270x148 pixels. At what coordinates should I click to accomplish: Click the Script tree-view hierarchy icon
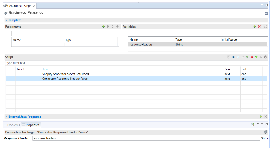[x=229, y=57]
